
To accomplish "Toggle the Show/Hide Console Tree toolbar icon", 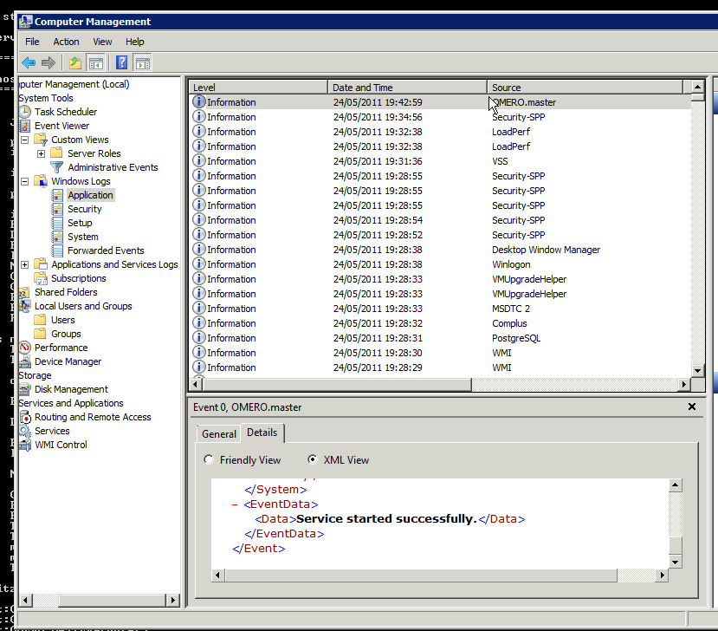I will tap(95, 62).
